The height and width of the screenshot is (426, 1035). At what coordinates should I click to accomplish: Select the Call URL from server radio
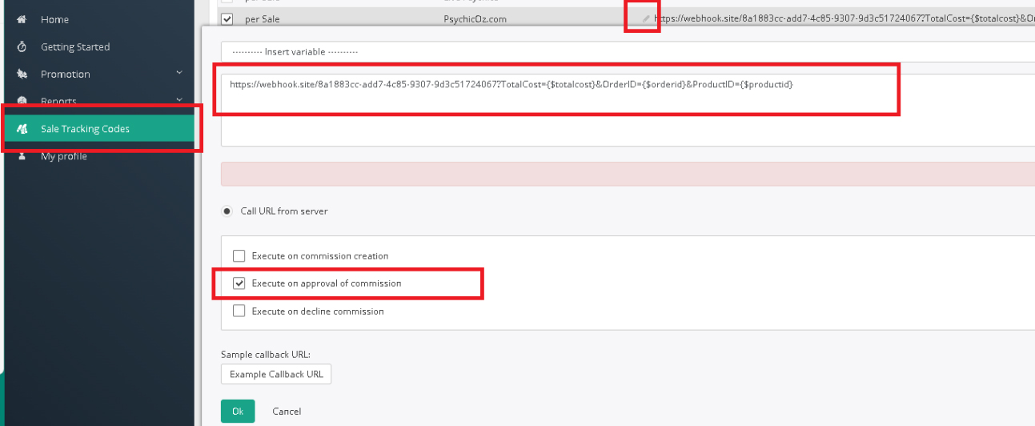point(228,211)
